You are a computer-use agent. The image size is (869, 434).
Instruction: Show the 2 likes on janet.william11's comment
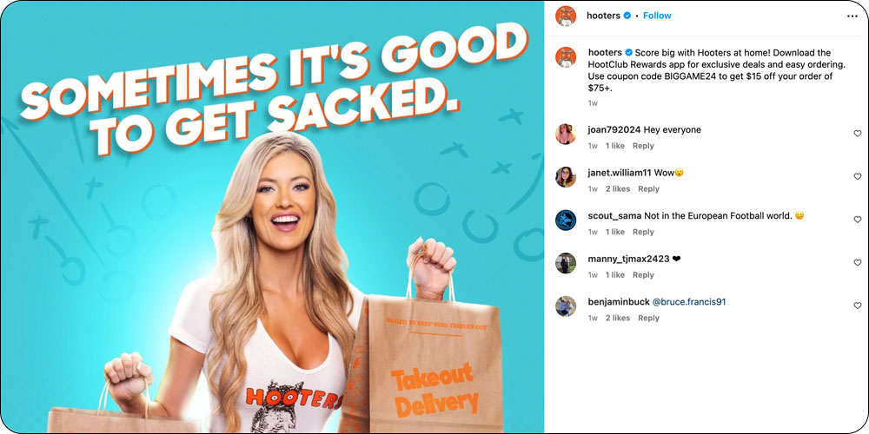click(617, 188)
